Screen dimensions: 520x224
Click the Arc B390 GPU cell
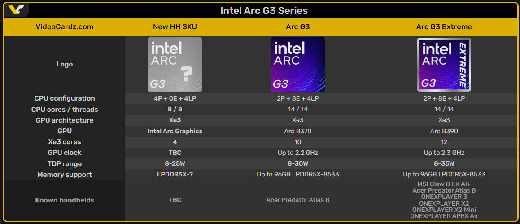click(x=444, y=132)
